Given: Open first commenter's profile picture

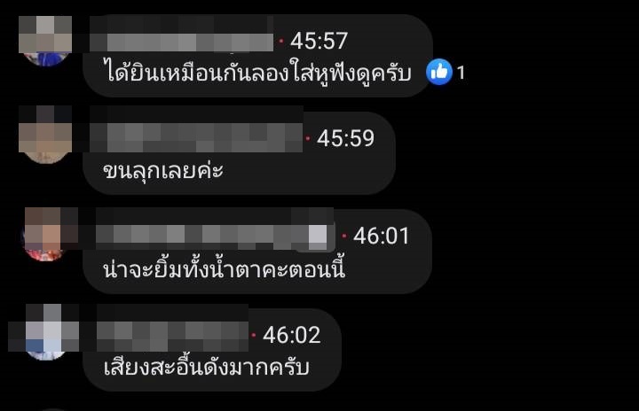Looking at the screenshot, I should [45, 41].
